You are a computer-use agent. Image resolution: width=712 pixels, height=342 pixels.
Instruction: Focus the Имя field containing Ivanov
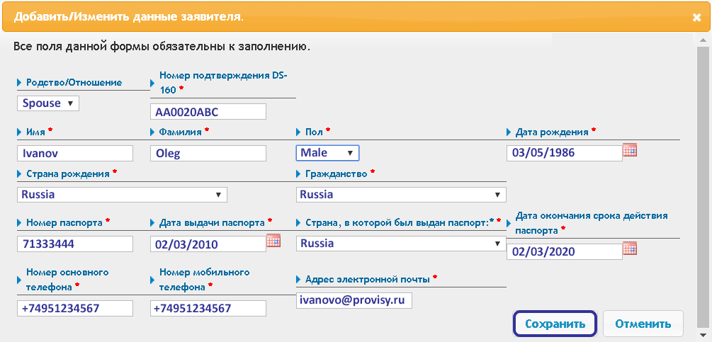(x=75, y=154)
